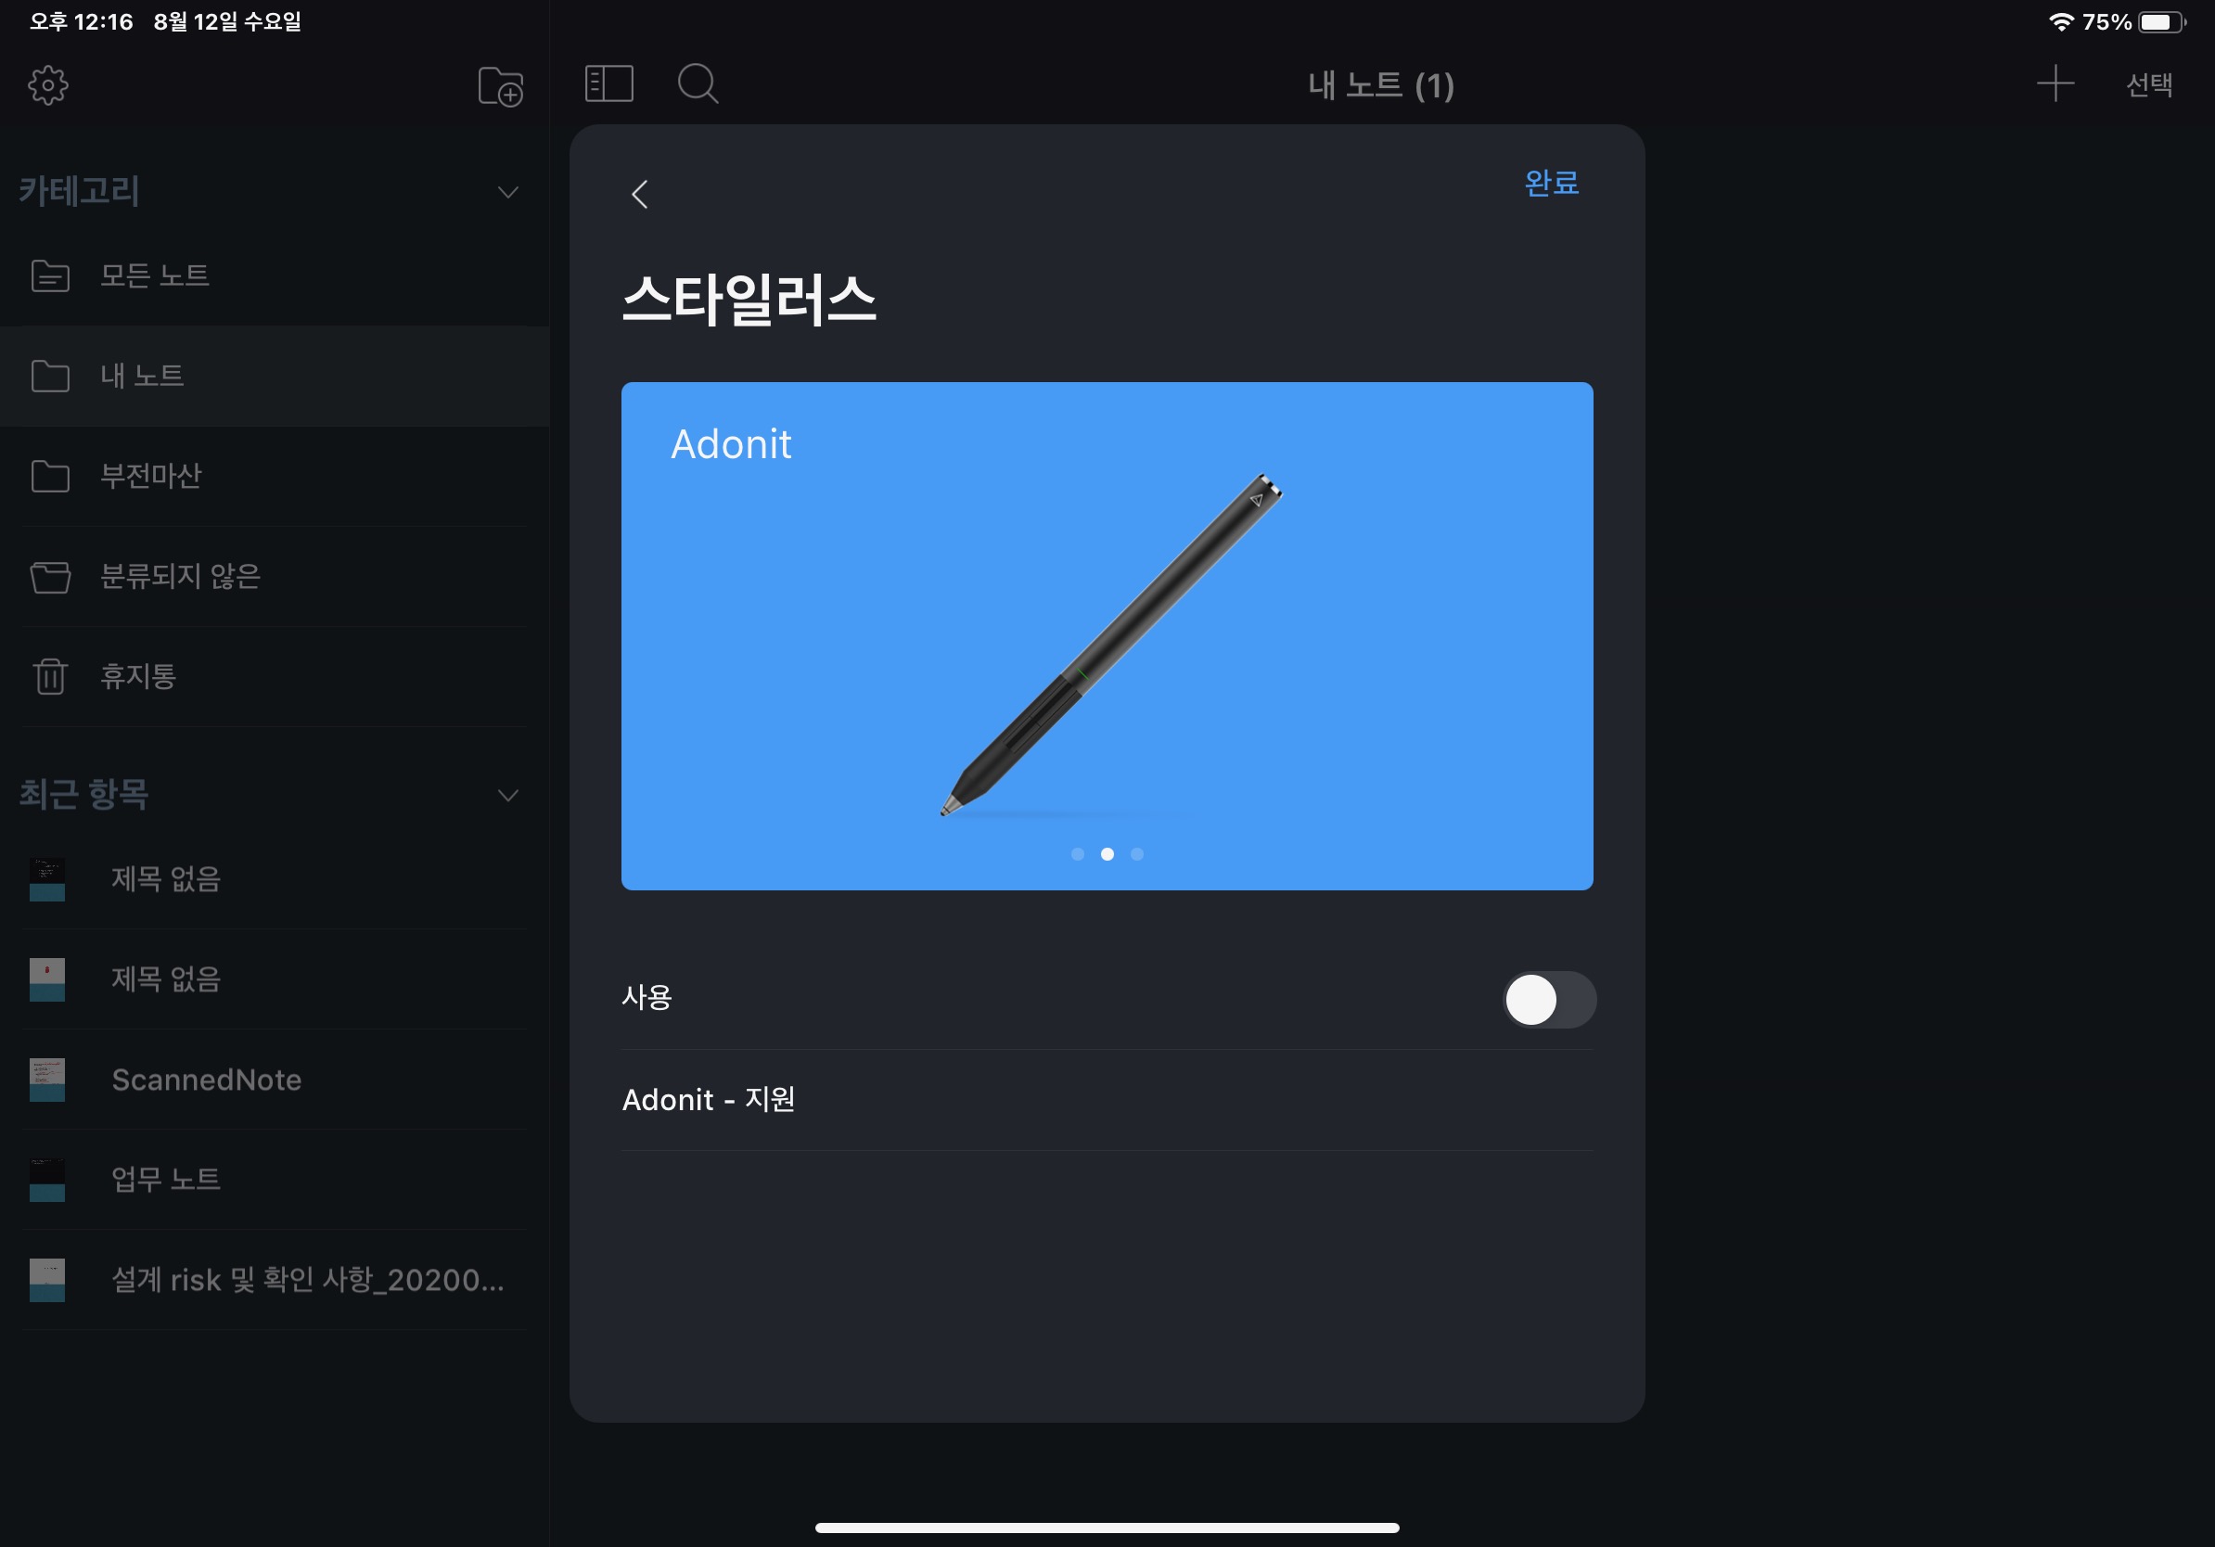
Task: Open settings gear icon
Action: (x=48, y=86)
